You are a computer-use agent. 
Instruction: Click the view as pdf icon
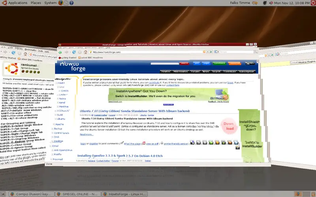(144, 143)
